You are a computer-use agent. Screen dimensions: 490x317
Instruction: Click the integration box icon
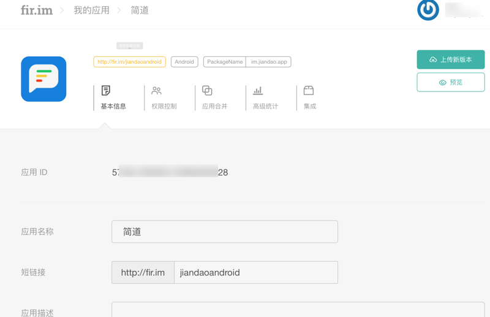[309, 91]
